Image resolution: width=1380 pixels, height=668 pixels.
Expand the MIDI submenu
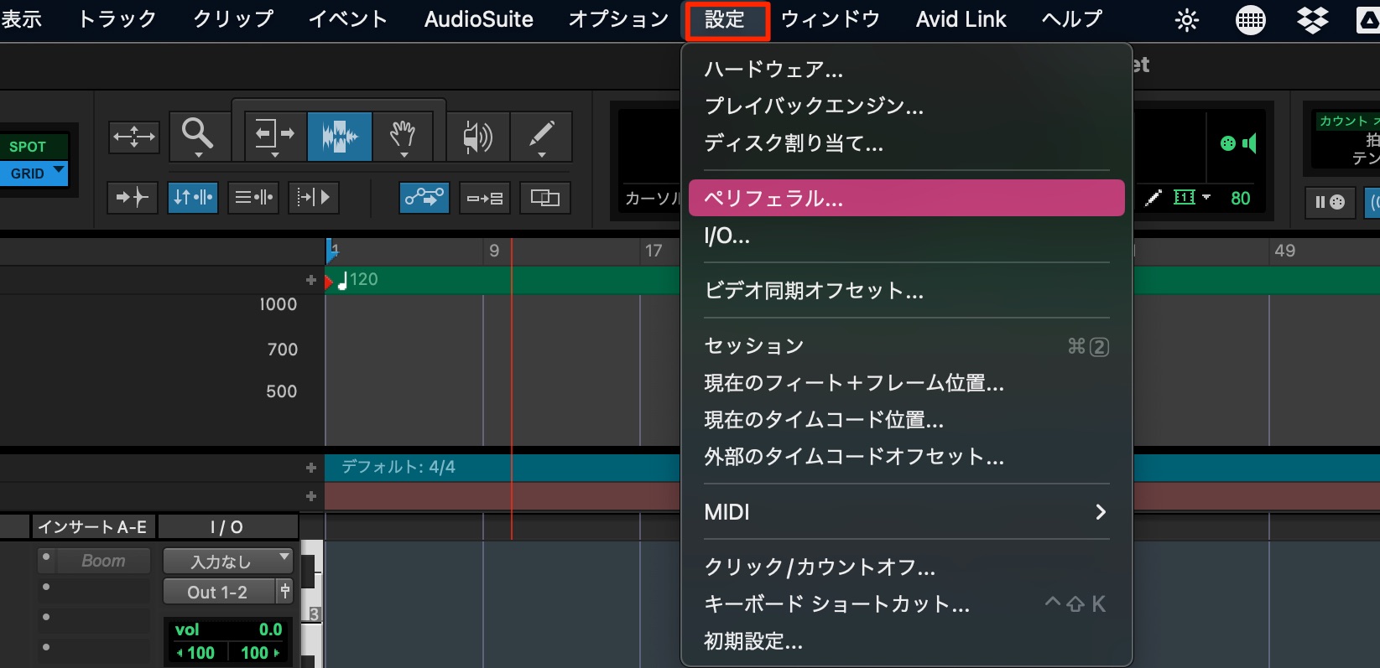906,512
